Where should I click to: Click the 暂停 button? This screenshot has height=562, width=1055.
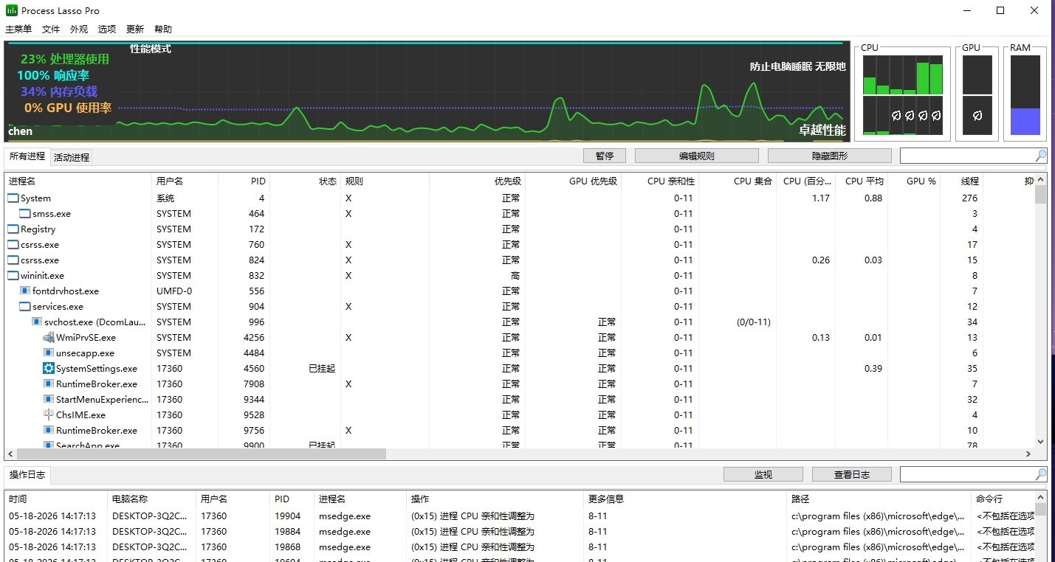605,156
